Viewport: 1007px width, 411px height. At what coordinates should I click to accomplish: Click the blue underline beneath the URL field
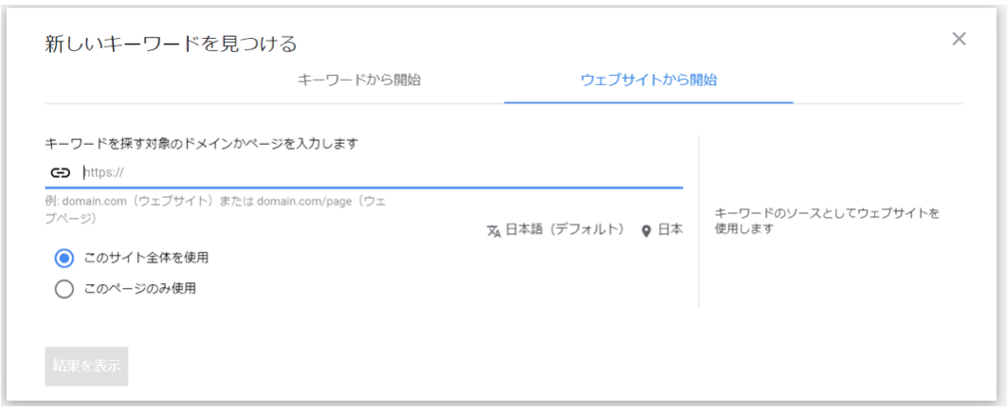point(363,188)
